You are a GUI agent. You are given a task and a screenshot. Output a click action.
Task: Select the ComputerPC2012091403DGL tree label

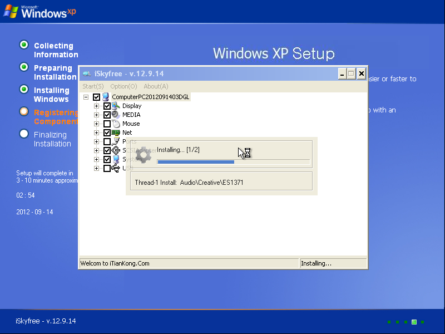pos(150,97)
